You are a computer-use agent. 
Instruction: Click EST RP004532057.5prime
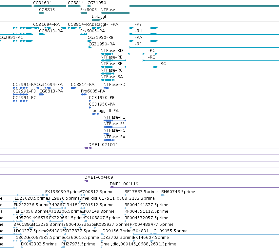[146, 218]
